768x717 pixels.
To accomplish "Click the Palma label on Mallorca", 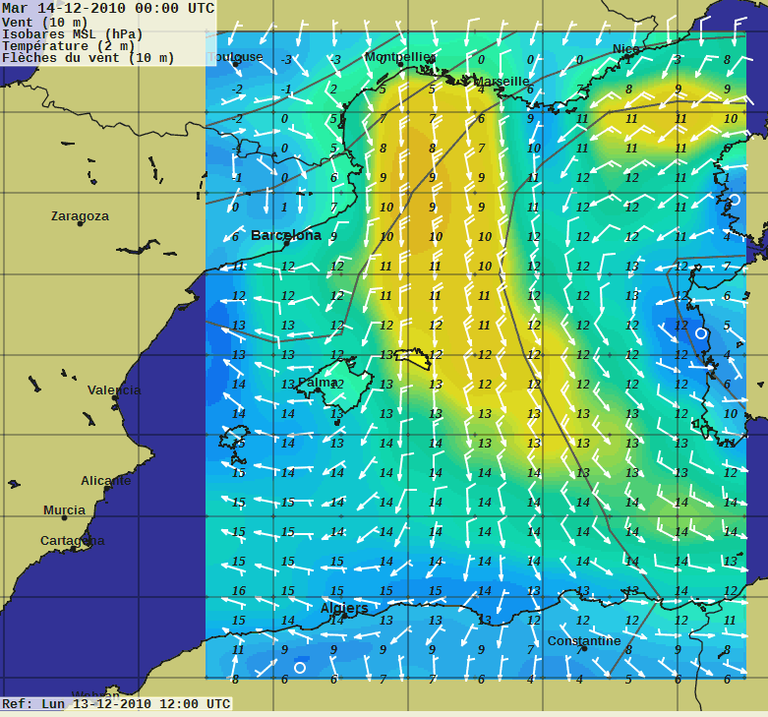I will (318, 382).
